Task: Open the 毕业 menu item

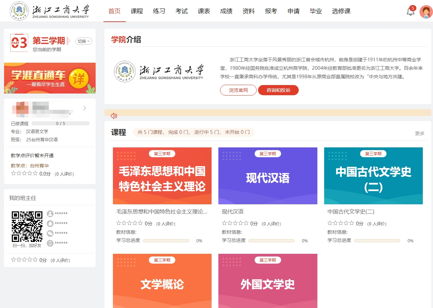Action: [316, 11]
